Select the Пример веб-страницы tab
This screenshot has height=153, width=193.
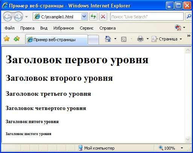56,40
